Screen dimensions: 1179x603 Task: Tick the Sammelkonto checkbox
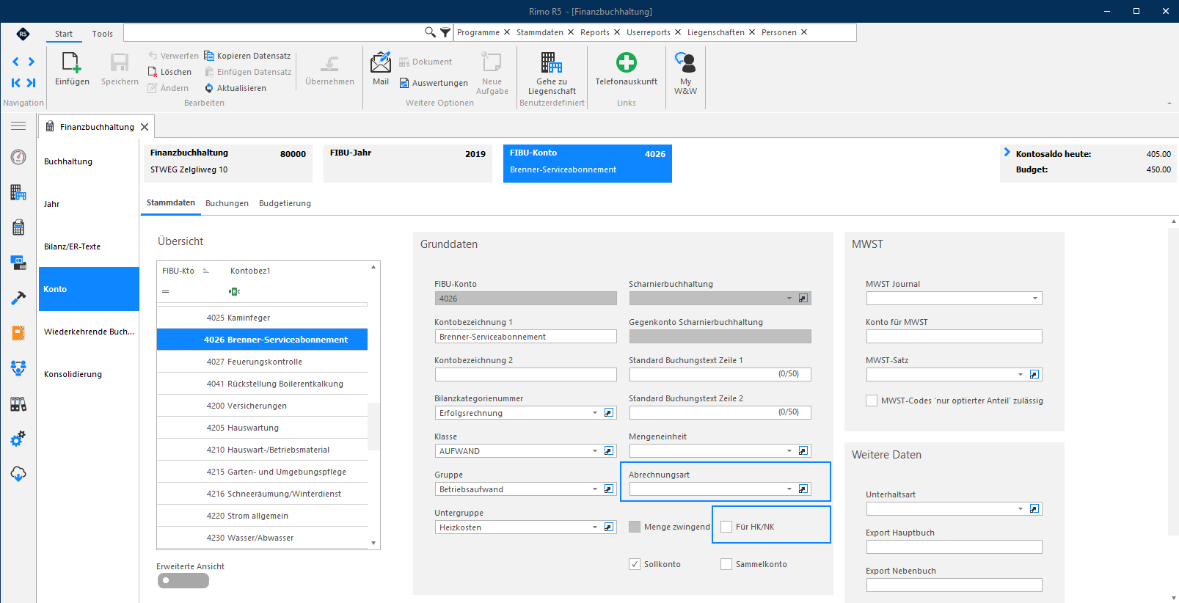click(x=726, y=564)
